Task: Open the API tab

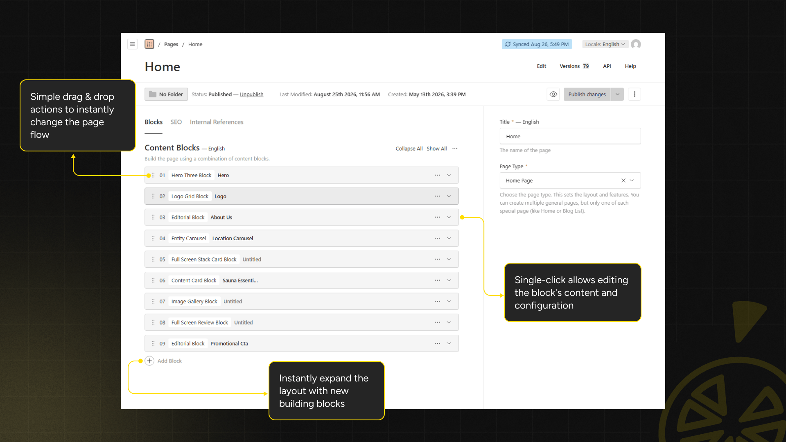Action: [x=607, y=66]
